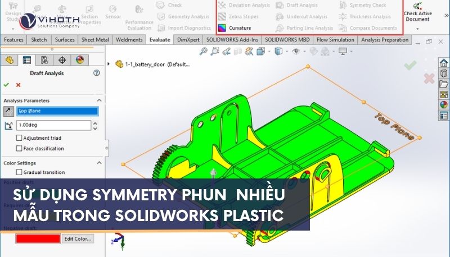This screenshot has height=257, width=450.
Task: Expand the 1-1_battery_door tree node
Action: [109, 64]
